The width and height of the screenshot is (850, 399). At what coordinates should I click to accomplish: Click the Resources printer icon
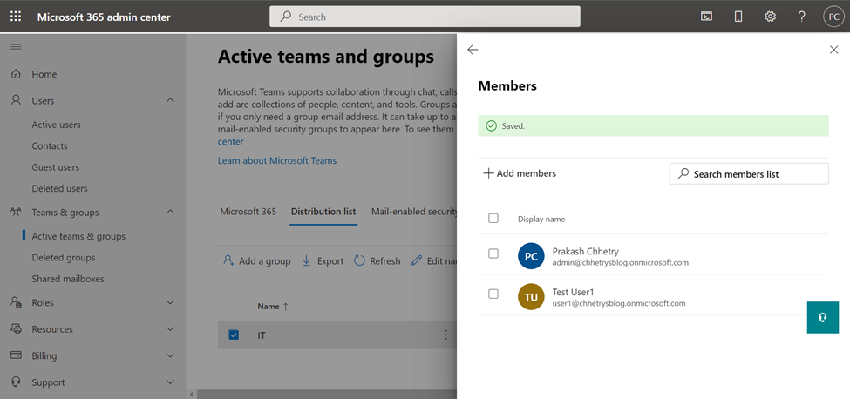coord(17,329)
